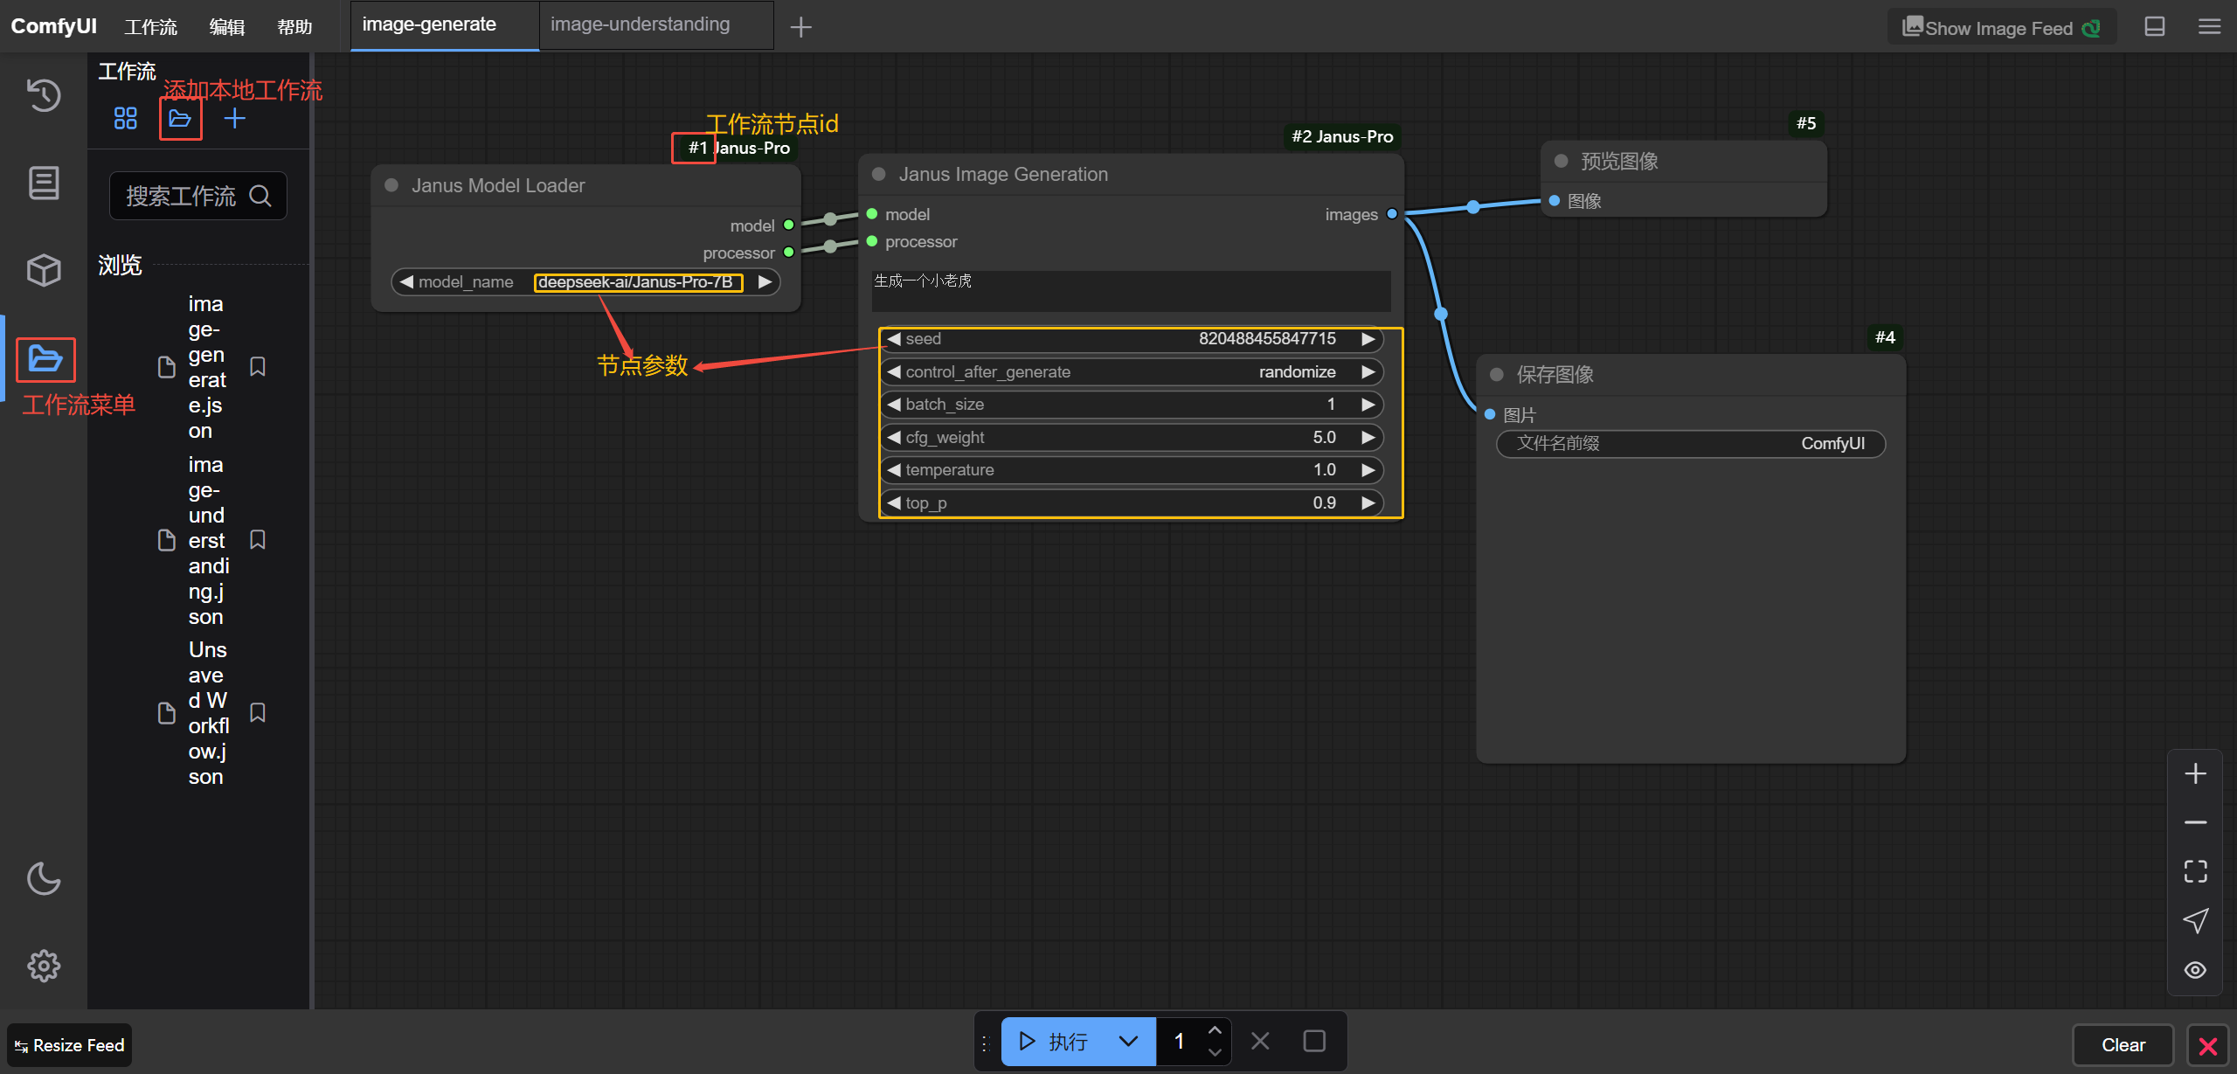Open the queue history sidebar icon
Screen dimensions: 2237x1074
tap(44, 94)
